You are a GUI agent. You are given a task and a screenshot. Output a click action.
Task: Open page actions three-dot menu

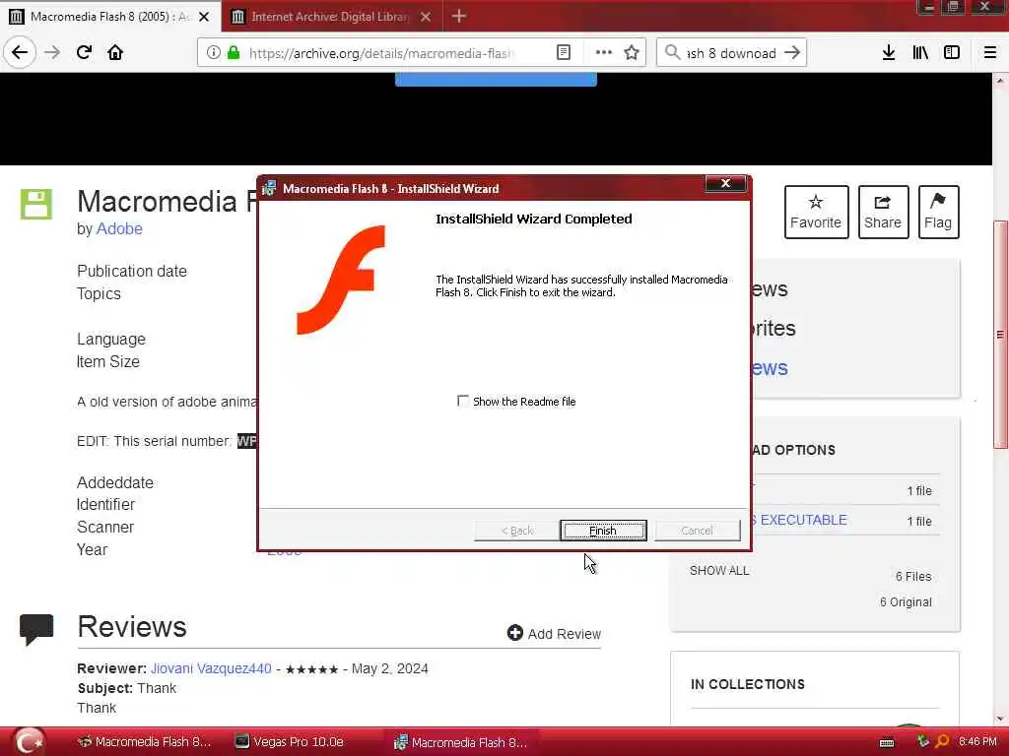604,53
